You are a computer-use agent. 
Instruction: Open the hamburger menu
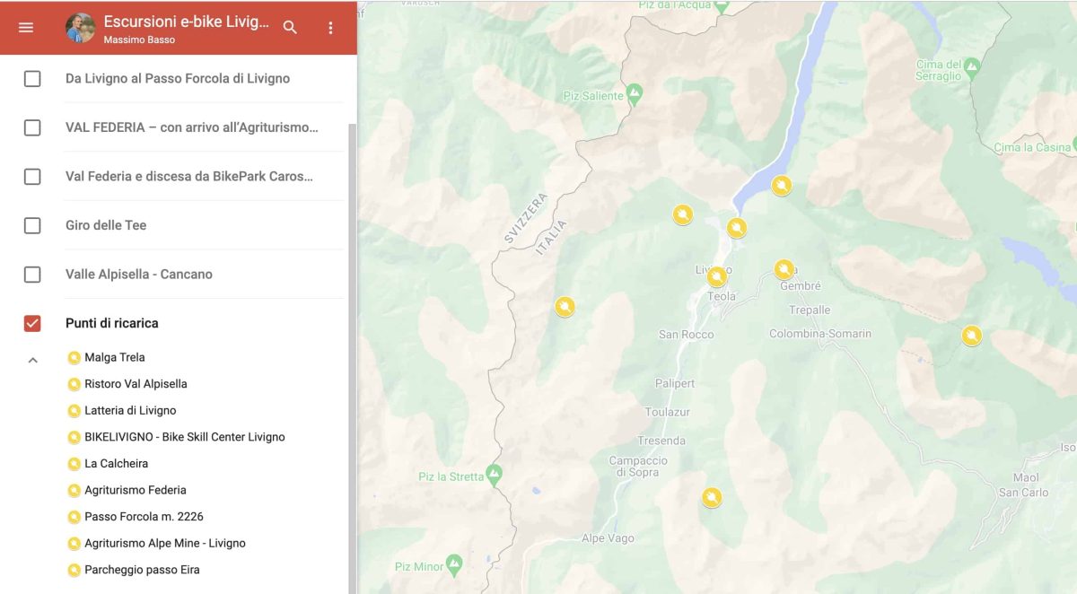pos(25,27)
